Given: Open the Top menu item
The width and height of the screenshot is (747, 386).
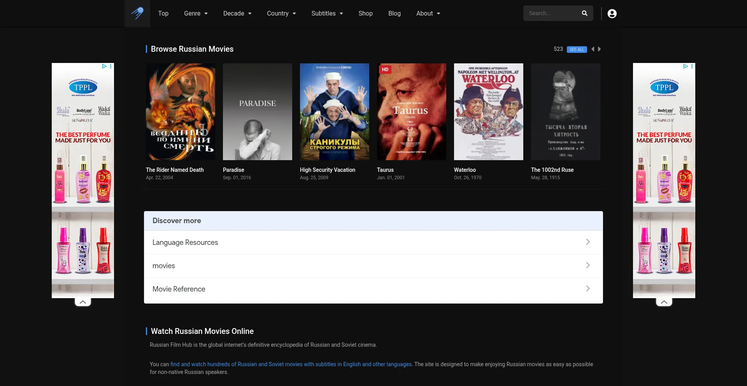Looking at the screenshot, I should (x=163, y=13).
